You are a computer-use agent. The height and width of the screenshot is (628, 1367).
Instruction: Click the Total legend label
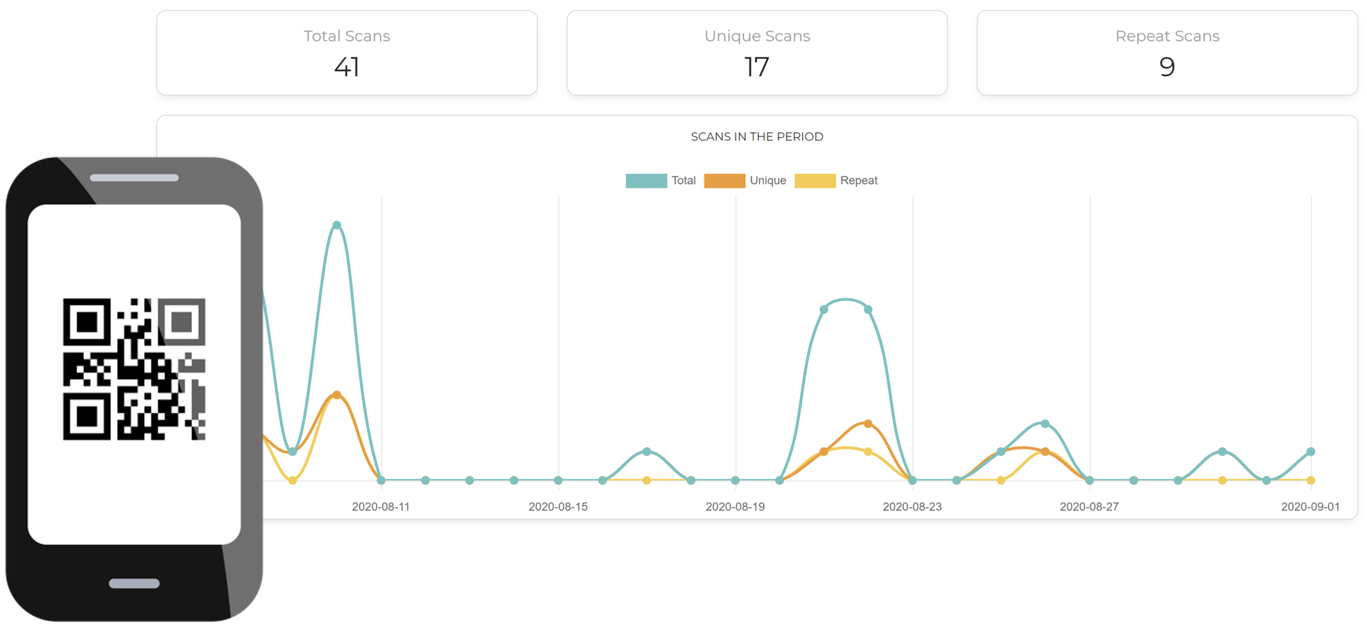point(683,181)
